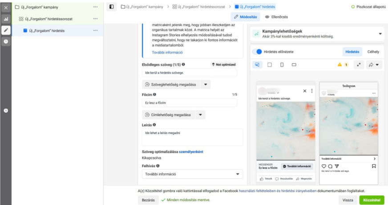Screen dimensions: 388x205
Task: Select the landscape preview format icon
Action: (x=294, y=65)
